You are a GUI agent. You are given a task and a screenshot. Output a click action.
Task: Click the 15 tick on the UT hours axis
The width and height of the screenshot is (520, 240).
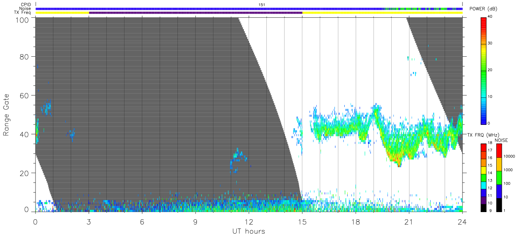pos(302,221)
